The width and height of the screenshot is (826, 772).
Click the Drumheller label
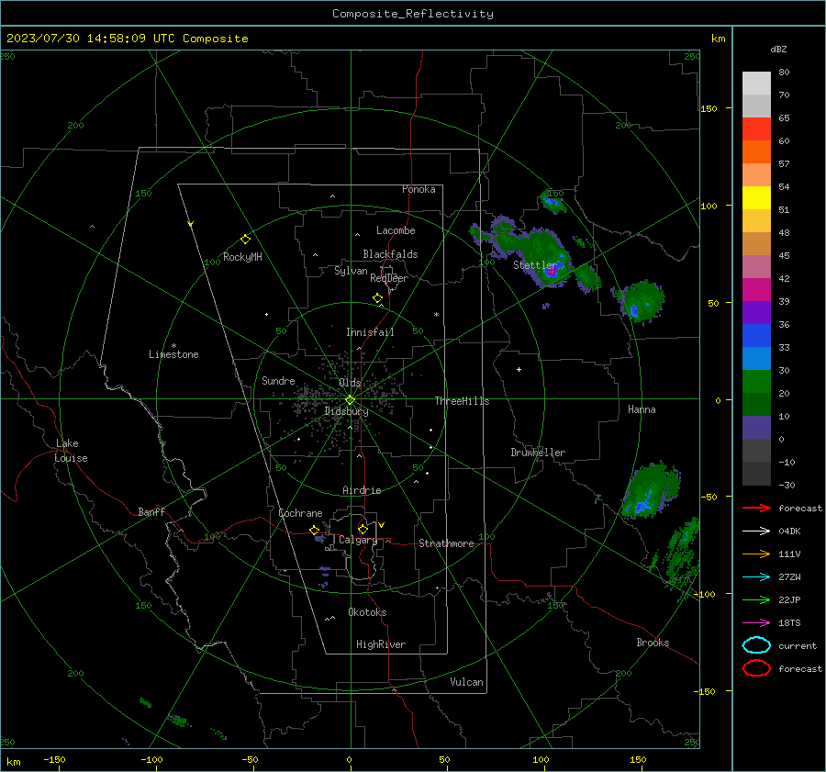pyautogui.click(x=538, y=453)
